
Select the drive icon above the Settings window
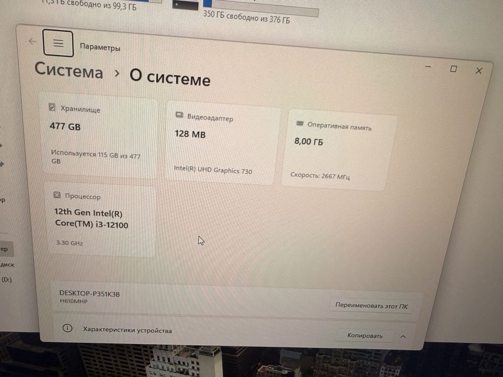click(185, 5)
